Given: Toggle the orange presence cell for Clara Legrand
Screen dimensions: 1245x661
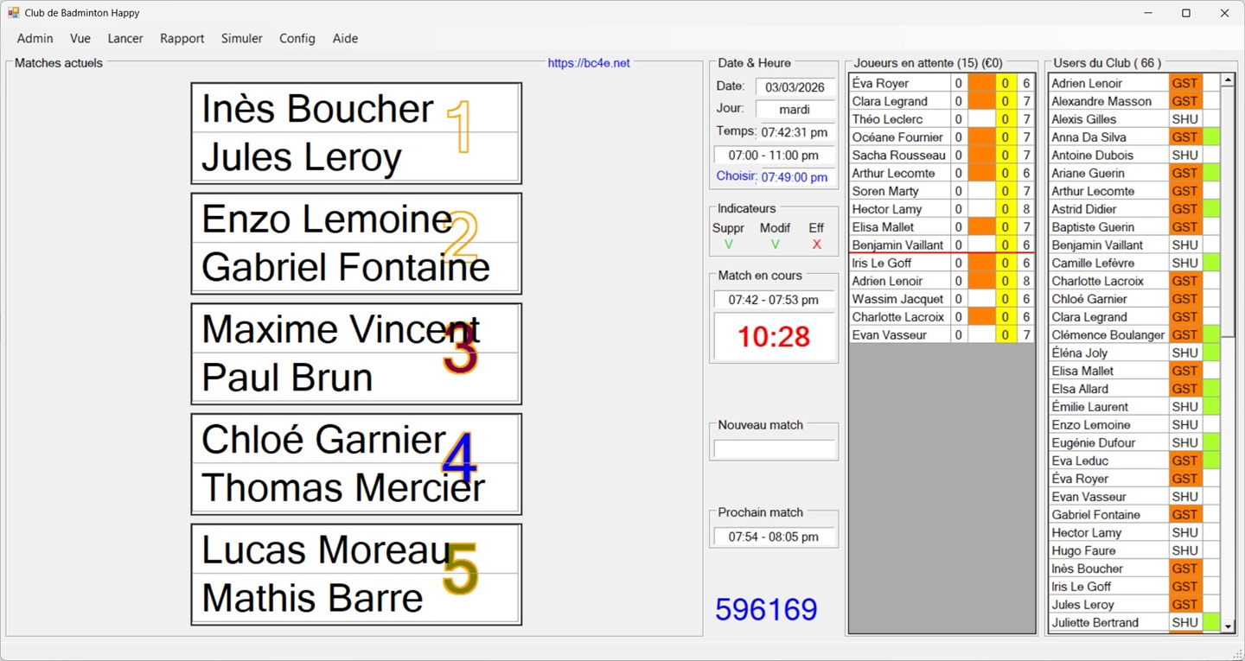Looking at the screenshot, I should [981, 100].
